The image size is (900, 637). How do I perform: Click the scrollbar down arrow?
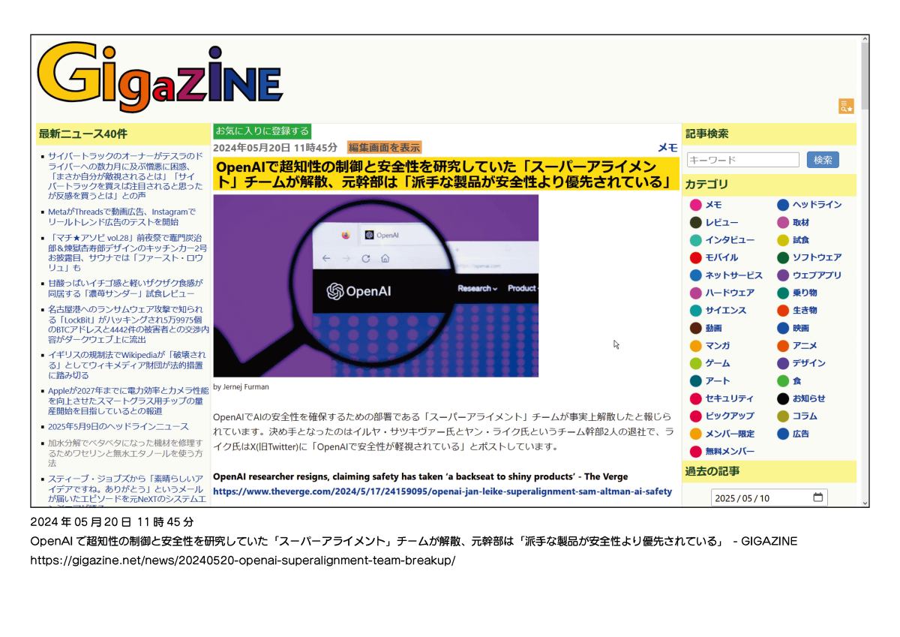(865, 502)
